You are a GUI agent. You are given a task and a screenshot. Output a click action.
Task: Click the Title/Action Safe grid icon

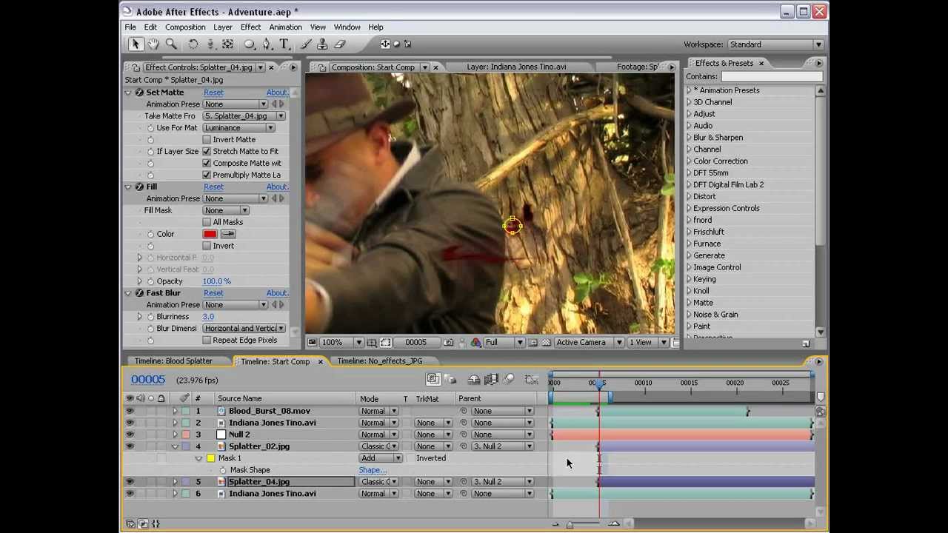(x=373, y=343)
